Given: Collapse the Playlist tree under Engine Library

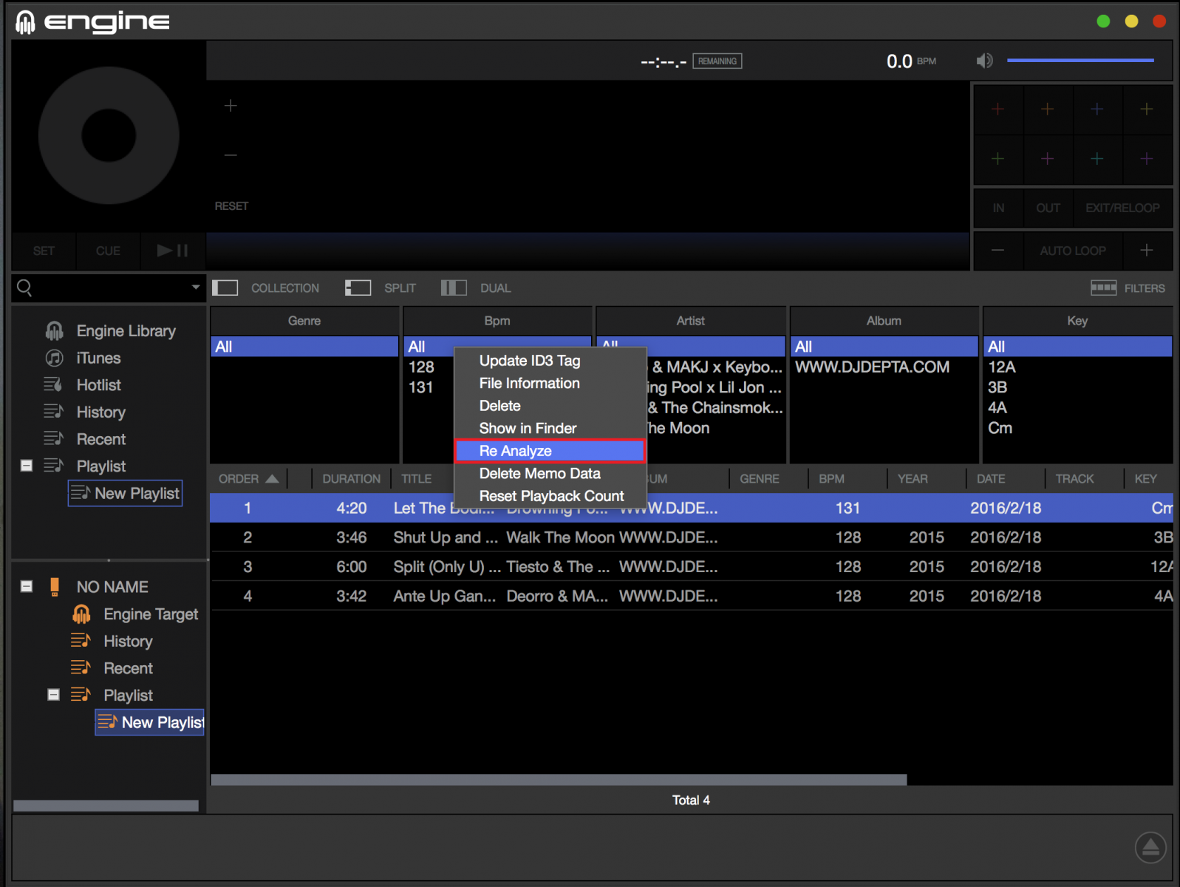Looking at the screenshot, I should click(x=27, y=466).
